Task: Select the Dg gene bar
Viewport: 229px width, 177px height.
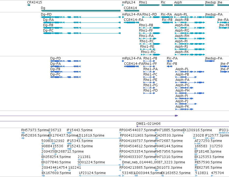Action: click(81, 11)
